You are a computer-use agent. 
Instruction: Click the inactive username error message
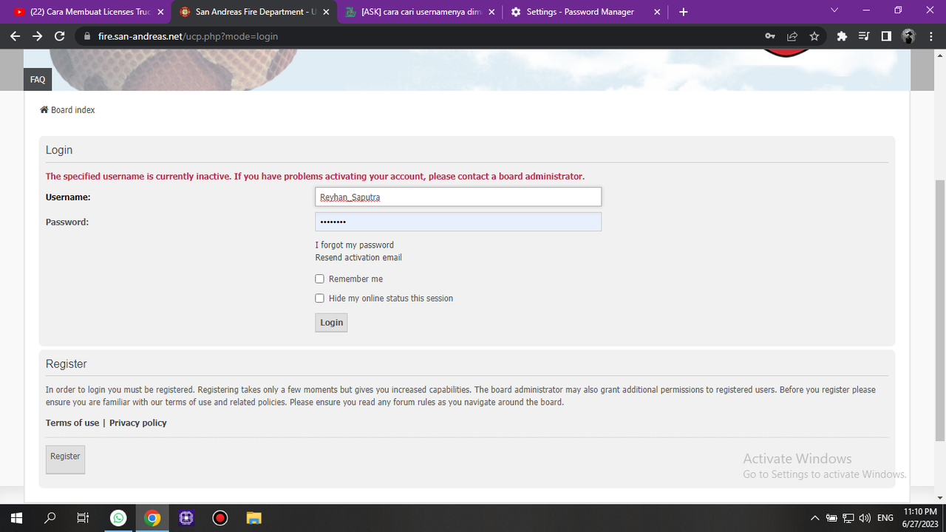(x=315, y=176)
